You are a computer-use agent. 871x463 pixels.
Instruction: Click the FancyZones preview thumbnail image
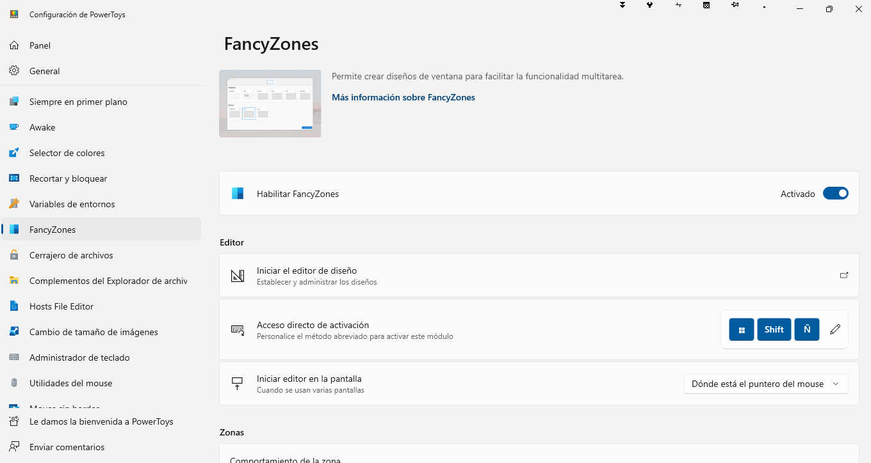tap(270, 104)
